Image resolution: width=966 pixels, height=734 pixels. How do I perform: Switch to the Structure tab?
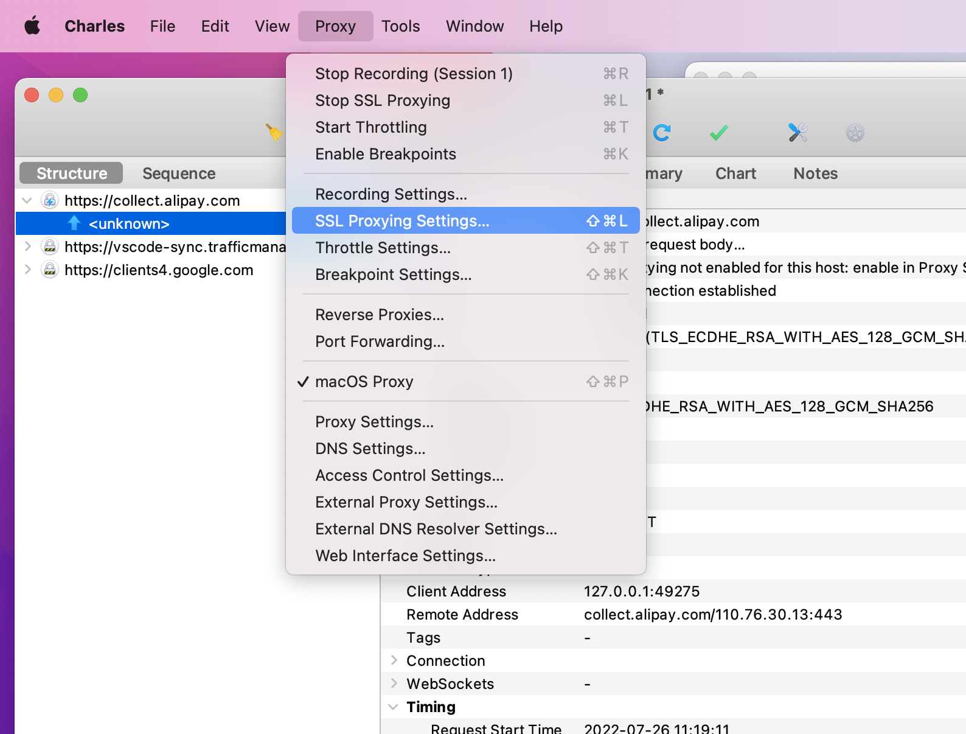click(71, 173)
